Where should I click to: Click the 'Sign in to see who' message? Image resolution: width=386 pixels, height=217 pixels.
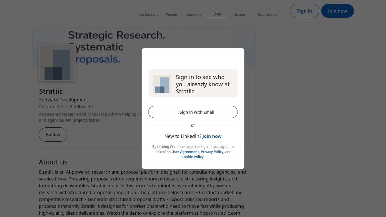coord(203,84)
